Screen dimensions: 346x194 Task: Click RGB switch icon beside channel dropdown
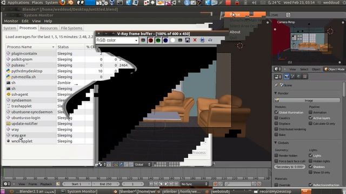pyautogui.click(x=143, y=40)
